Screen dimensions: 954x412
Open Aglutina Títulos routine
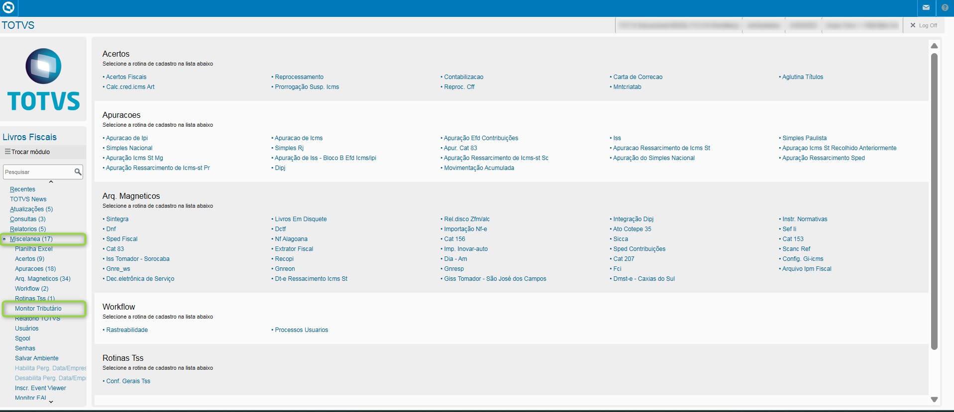[803, 77]
